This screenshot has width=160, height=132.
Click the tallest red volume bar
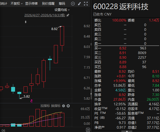[38, 118]
